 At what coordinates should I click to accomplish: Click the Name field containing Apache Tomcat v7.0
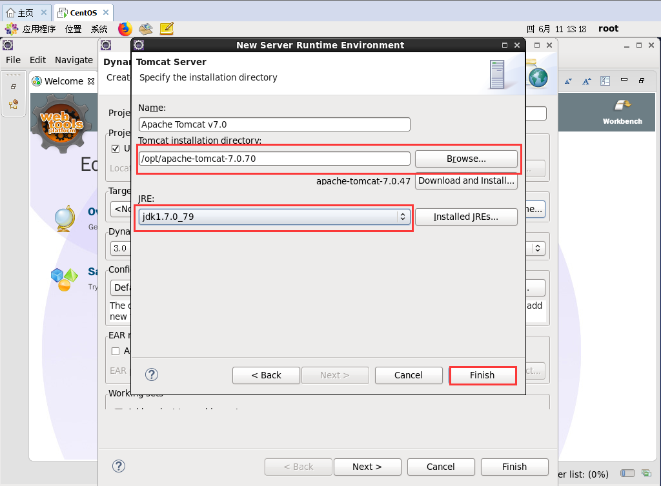click(274, 124)
